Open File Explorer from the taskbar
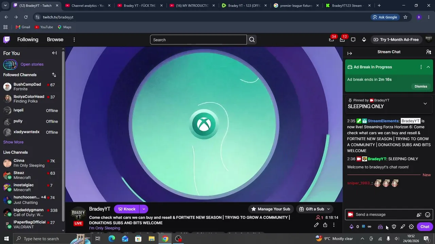The width and height of the screenshot is (435, 244). tap(152, 239)
